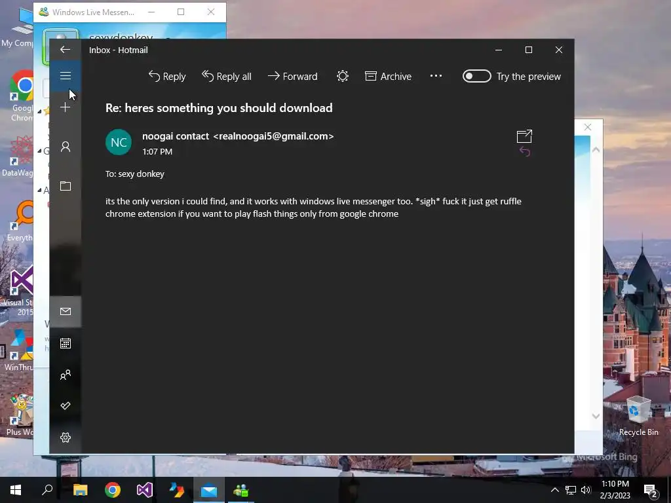
Task: Close the background window behind Mail
Action: coord(588,127)
